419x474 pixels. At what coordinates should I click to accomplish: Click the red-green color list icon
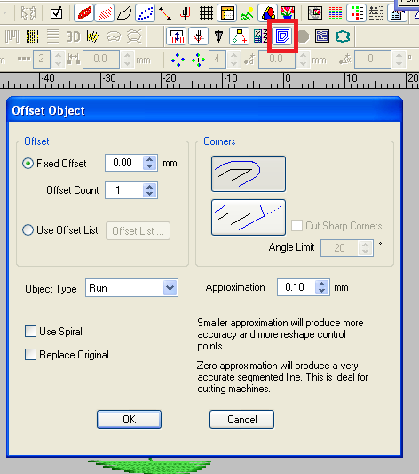point(357,13)
